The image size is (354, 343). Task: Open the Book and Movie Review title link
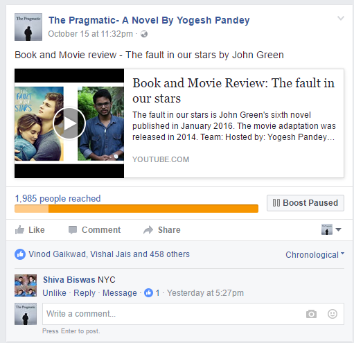coord(233,90)
